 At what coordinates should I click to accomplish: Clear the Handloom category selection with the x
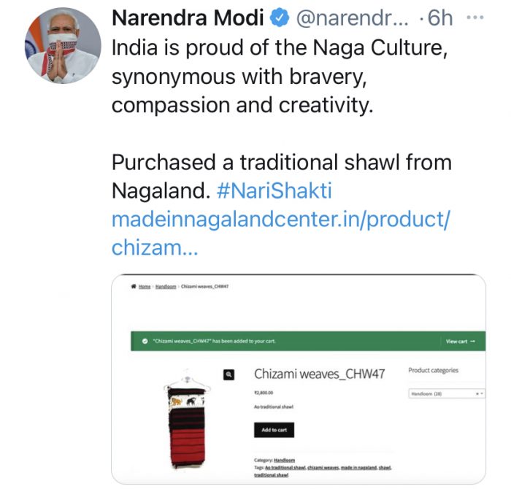click(477, 394)
